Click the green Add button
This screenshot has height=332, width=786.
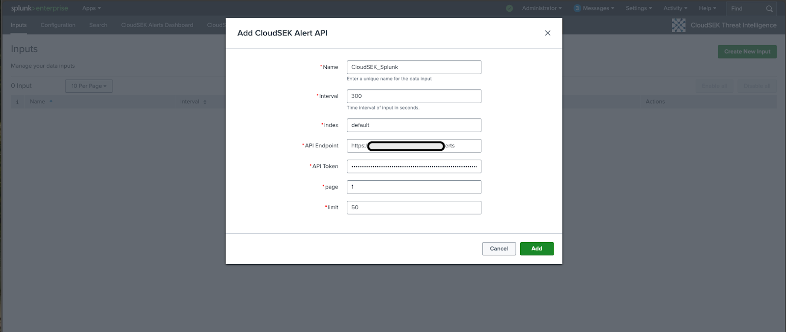(536, 249)
